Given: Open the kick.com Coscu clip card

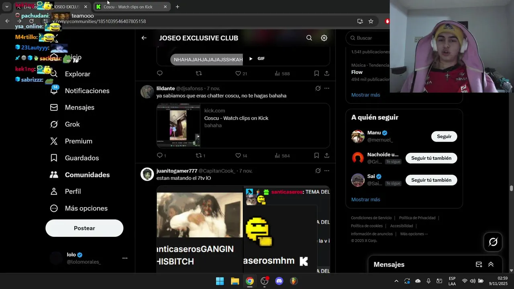Looking at the screenshot, I should pyautogui.click(x=243, y=126).
